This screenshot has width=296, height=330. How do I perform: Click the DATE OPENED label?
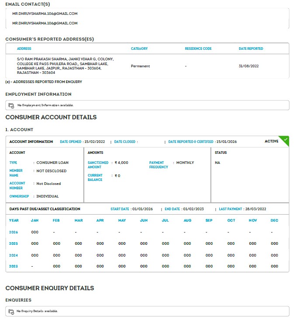coord(71,142)
